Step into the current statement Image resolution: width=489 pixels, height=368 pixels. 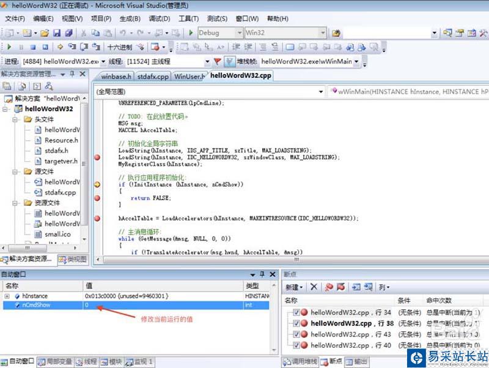click(72, 47)
